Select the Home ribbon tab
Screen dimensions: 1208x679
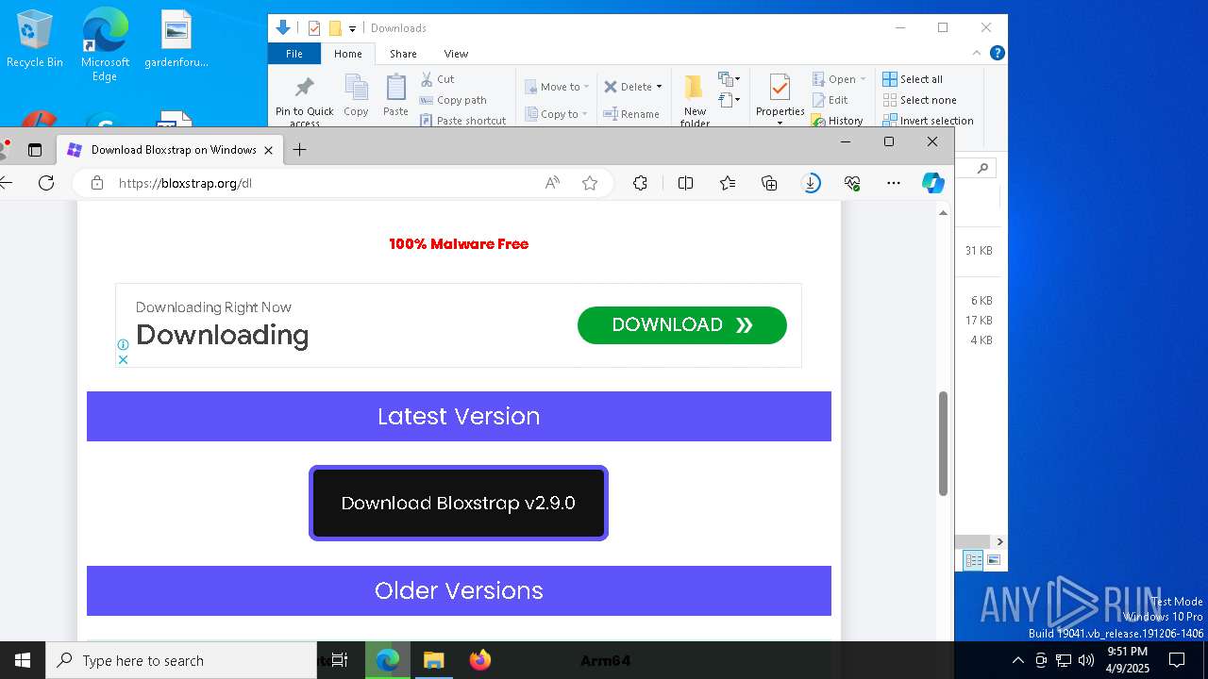347,54
